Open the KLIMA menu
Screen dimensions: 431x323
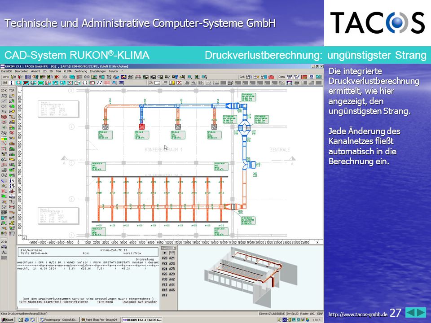[68, 71]
